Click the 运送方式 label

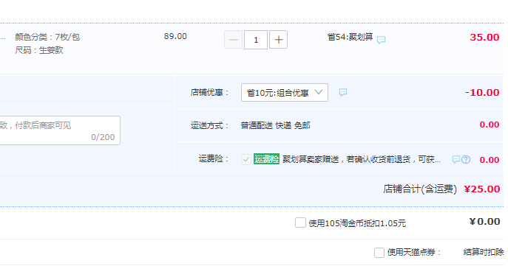click(x=209, y=125)
